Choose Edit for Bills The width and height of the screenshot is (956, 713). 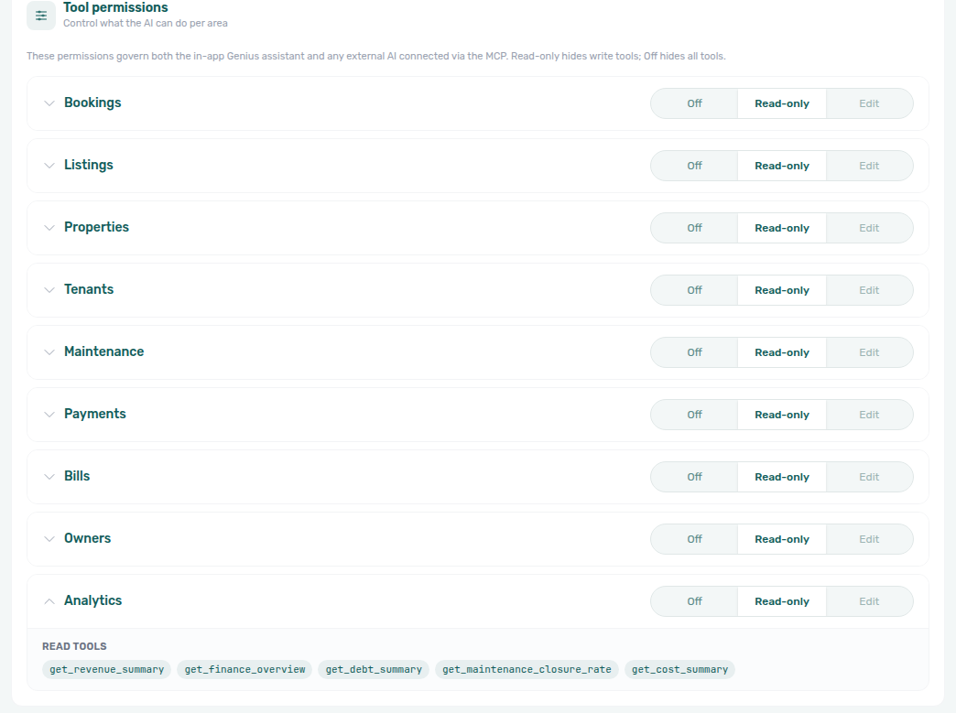tap(869, 477)
